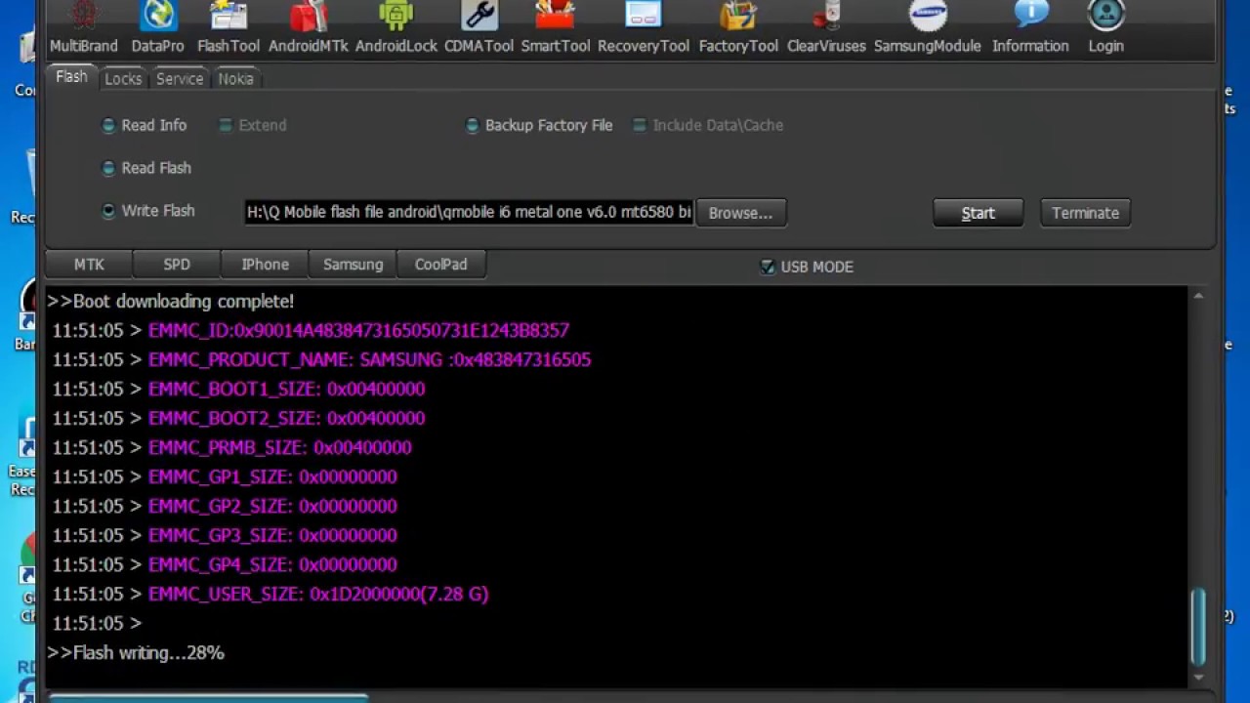Switch to the Locks tab

click(x=123, y=79)
